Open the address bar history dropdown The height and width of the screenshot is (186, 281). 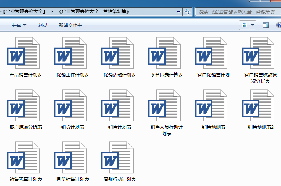coord(179,12)
